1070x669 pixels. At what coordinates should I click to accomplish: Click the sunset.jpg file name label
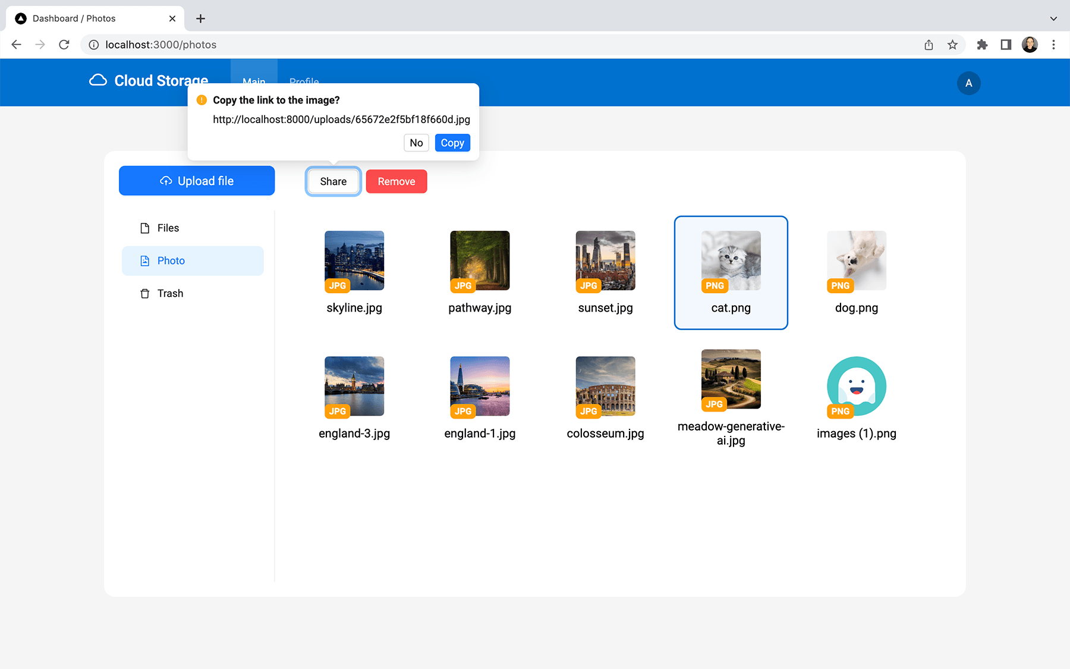(605, 308)
